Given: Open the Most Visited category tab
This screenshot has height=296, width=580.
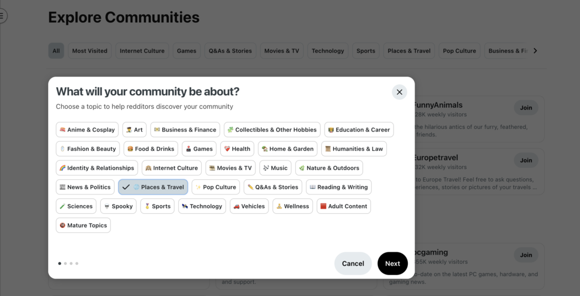Looking at the screenshot, I should [x=90, y=51].
